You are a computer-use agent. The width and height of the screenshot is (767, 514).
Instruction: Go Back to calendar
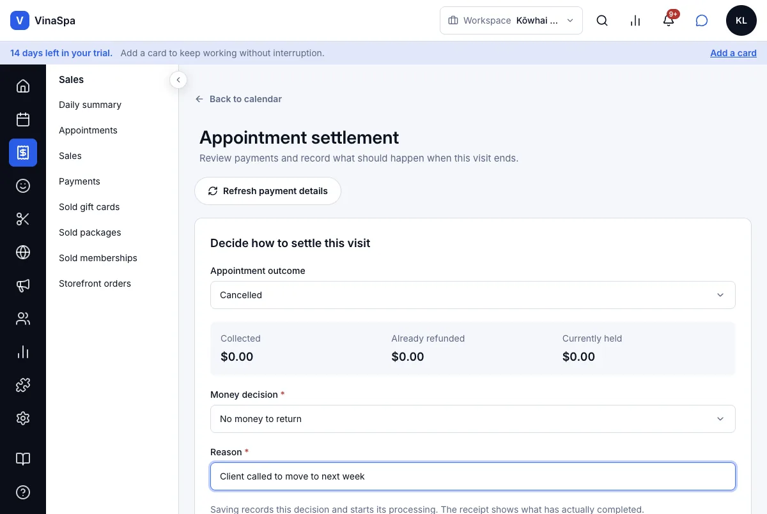click(x=238, y=99)
